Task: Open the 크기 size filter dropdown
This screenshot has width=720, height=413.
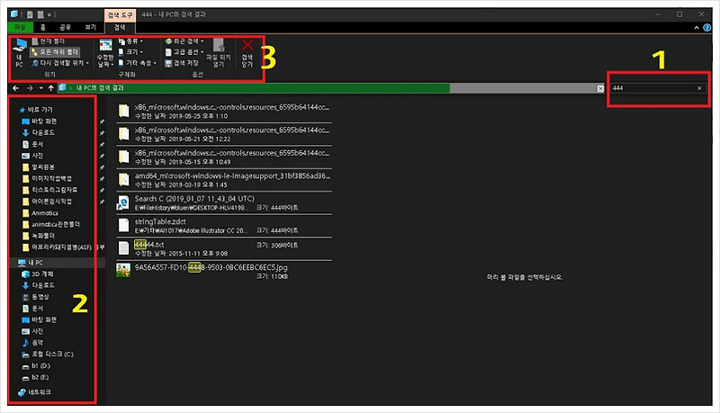Action: [130, 52]
